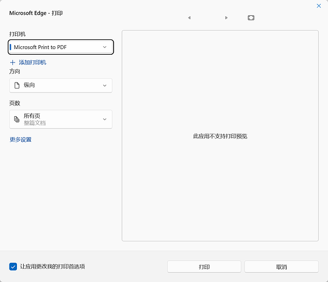Click the 添加打印机 link

[x=32, y=62]
